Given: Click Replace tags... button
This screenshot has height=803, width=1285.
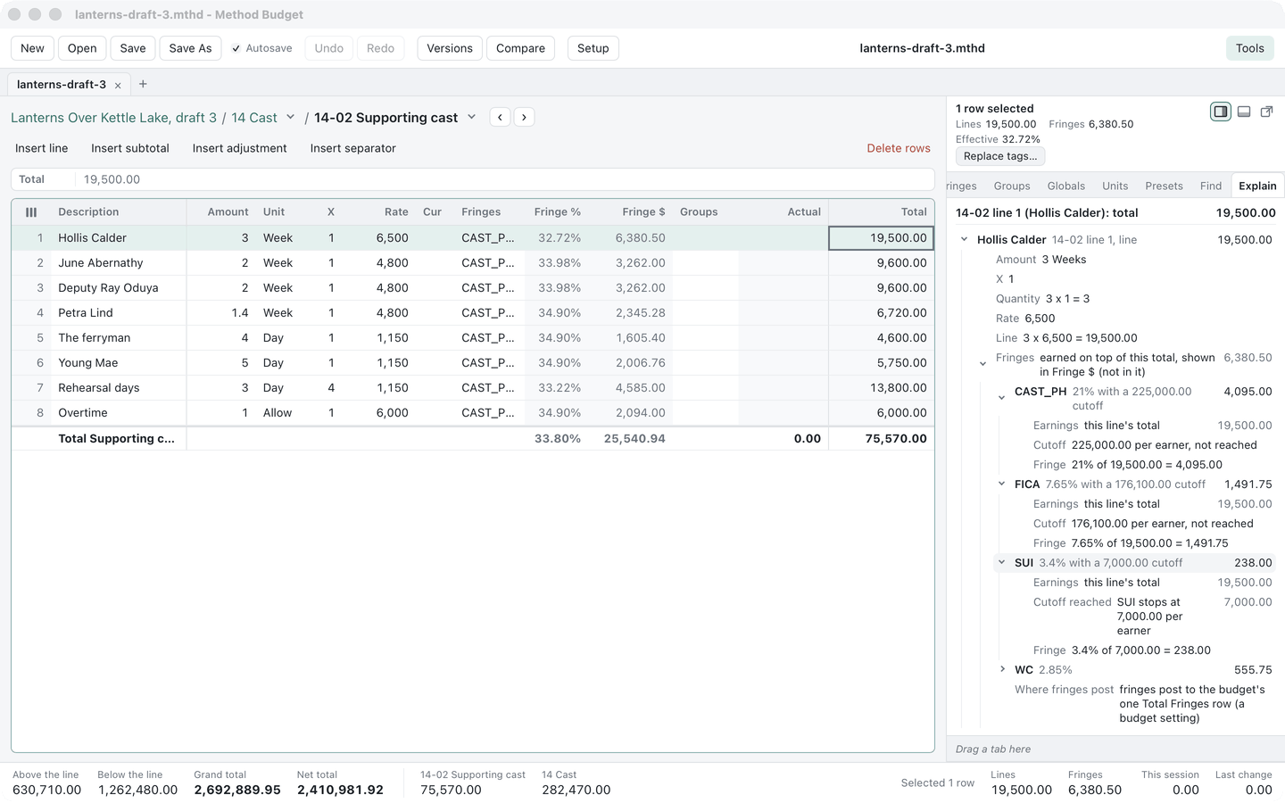Looking at the screenshot, I should [x=1000, y=156].
